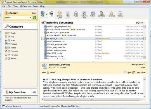Enable the Emails category checkbox

(x=9, y=33)
